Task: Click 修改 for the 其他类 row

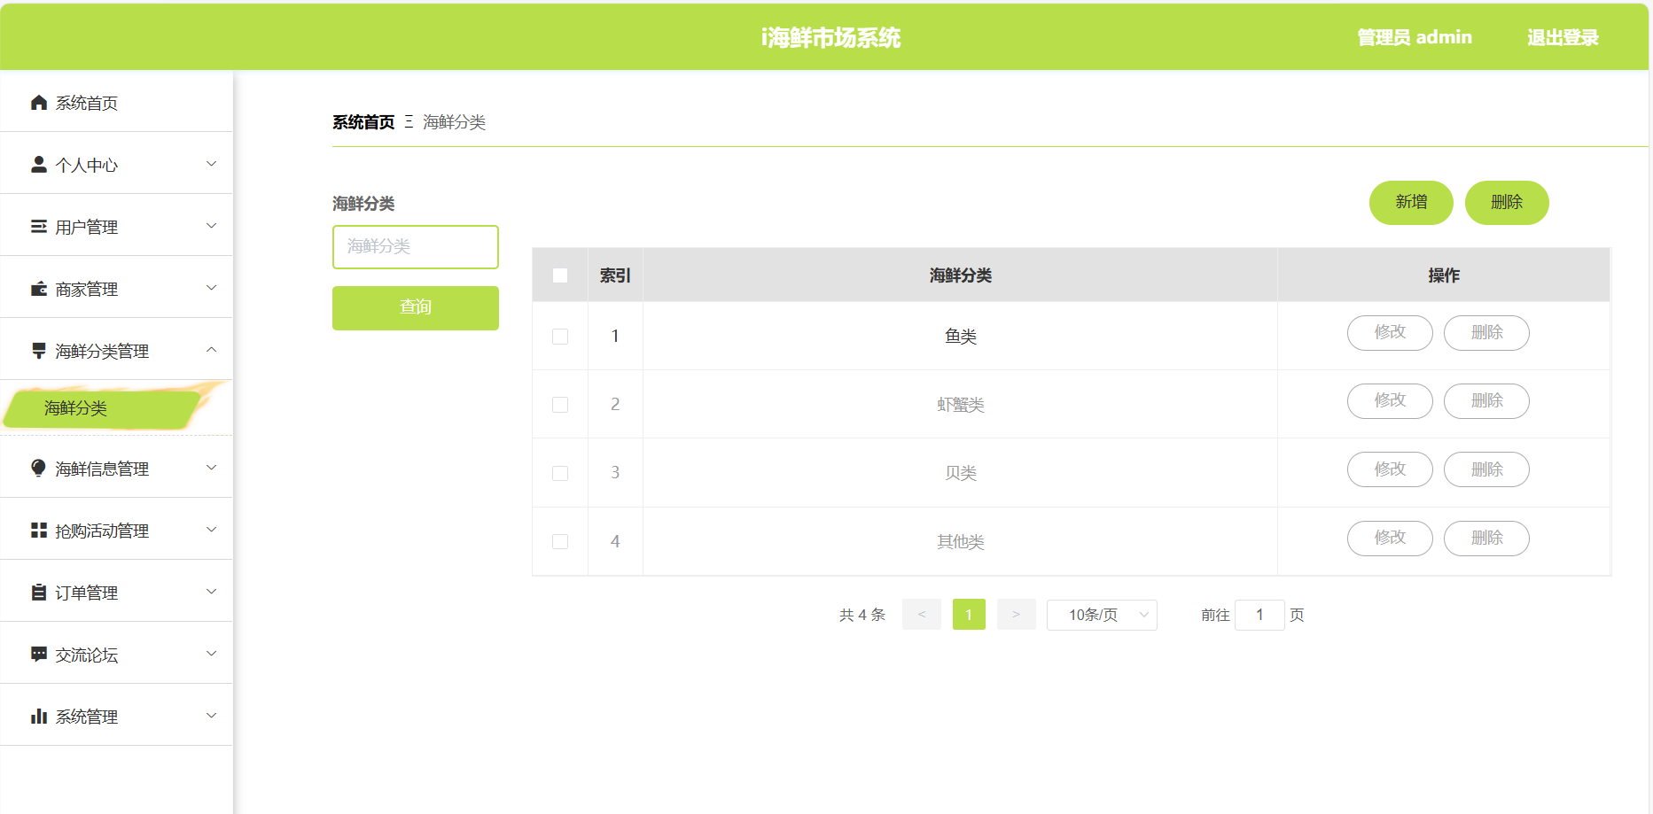Action: [x=1390, y=539]
